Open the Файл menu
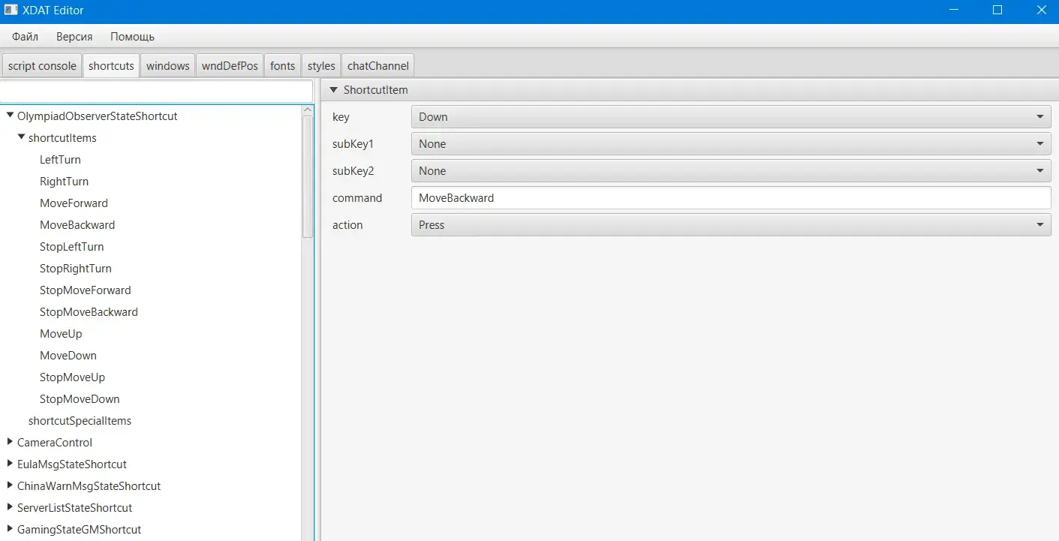This screenshot has height=541, width=1059. point(25,36)
